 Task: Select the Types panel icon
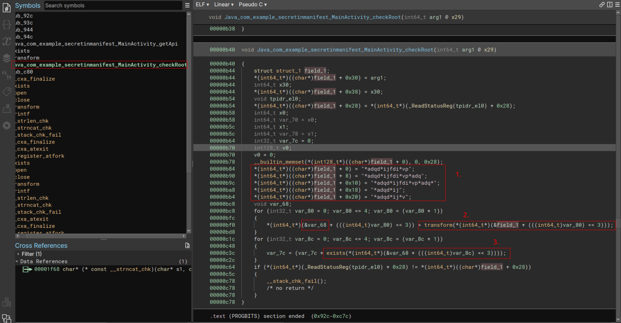click(x=6, y=25)
